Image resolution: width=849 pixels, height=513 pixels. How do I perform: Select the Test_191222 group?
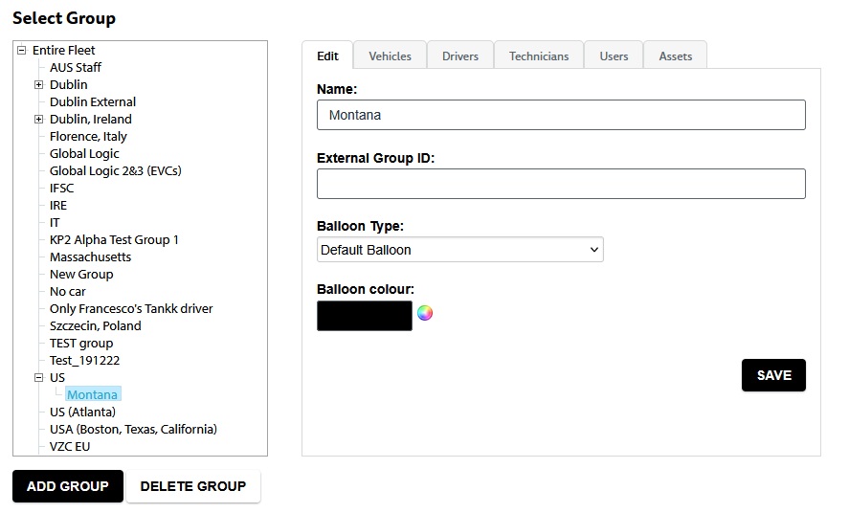84,361
